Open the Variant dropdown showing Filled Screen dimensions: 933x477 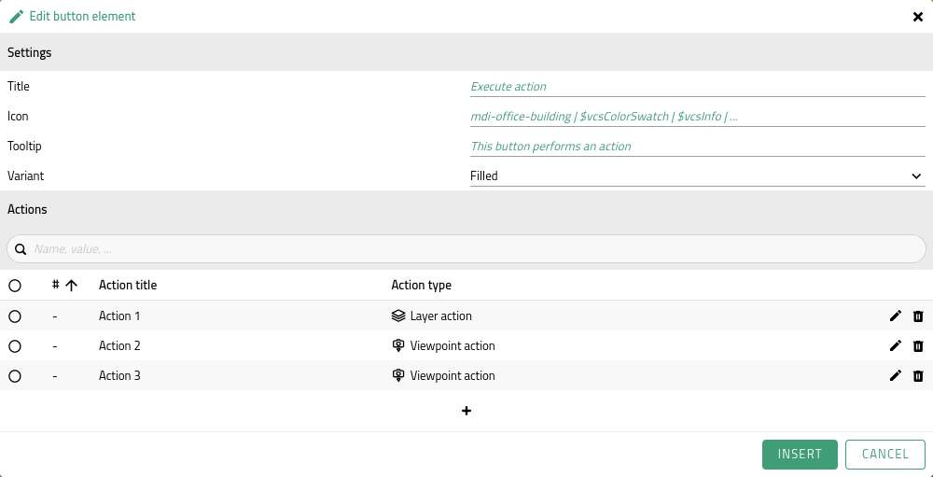point(697,175)
